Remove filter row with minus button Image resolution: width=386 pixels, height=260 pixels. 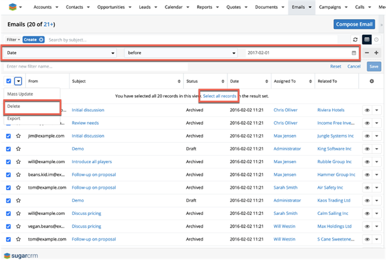(367, 53)
